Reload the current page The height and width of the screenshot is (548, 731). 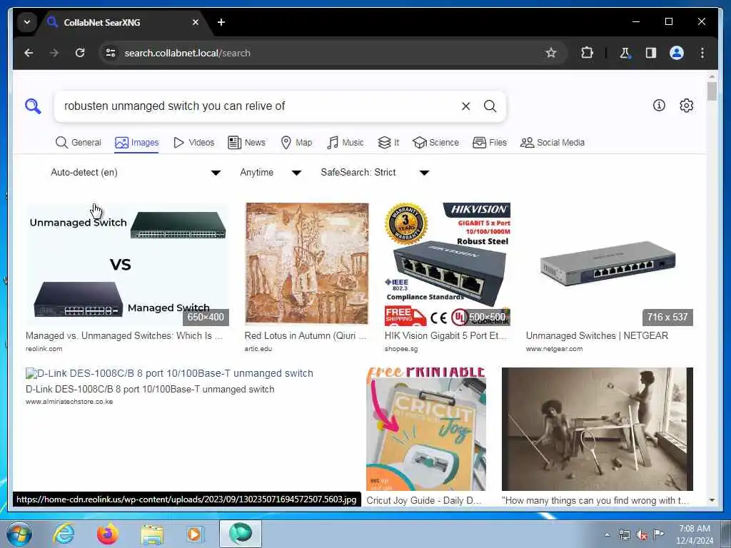80,53
